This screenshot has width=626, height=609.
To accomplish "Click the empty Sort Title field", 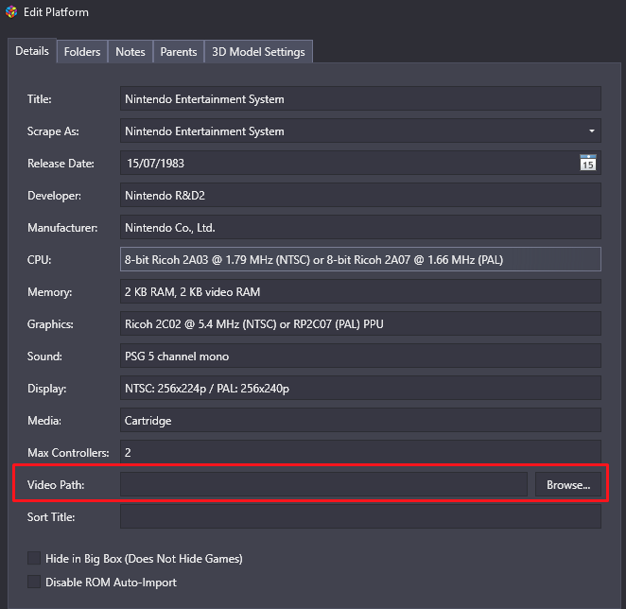I will (360, 516).
